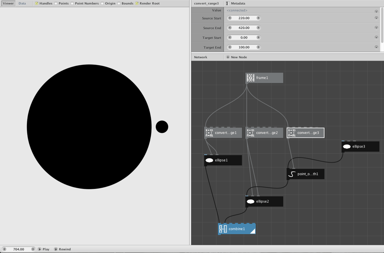Enable the Point Numbers checkbox
Image resolution: width=384 pixels, height=253 pixels.
tap(72, 3)
